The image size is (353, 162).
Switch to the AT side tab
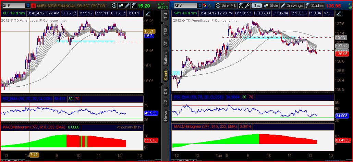coord(166,43)
